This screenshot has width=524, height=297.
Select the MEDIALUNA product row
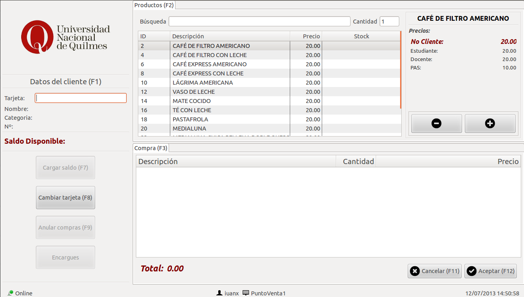230,129
